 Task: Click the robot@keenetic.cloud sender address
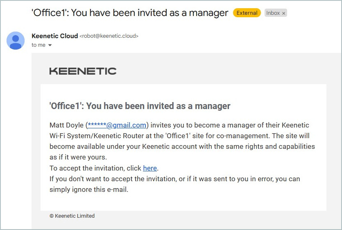click(109, 36)
